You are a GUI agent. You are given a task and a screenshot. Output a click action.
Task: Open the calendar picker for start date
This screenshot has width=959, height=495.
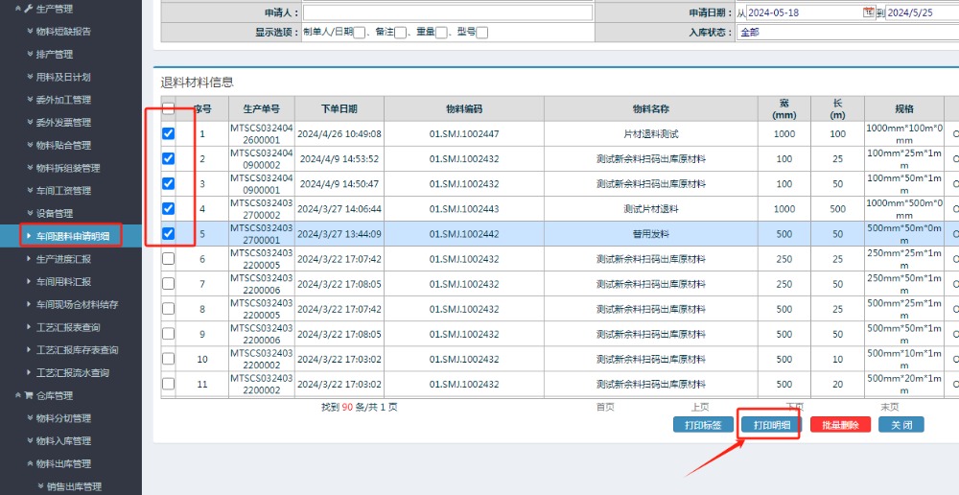coord(869,12)
